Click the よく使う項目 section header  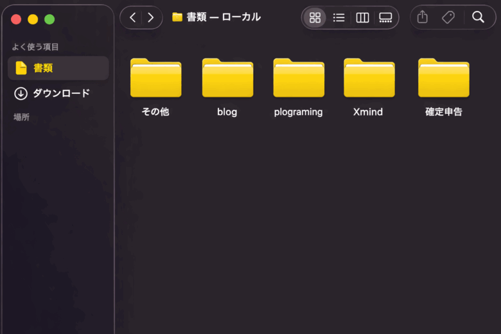click(x=35, y=47)
